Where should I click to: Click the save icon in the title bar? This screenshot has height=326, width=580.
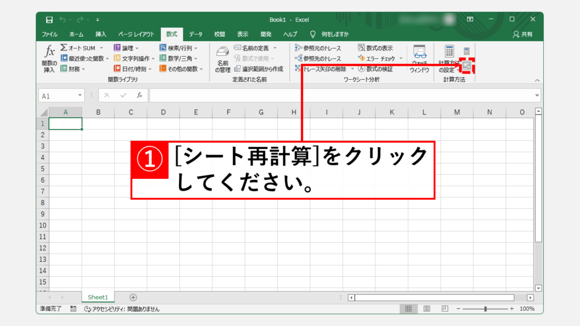pyautogui.click(x=49, y=20)
